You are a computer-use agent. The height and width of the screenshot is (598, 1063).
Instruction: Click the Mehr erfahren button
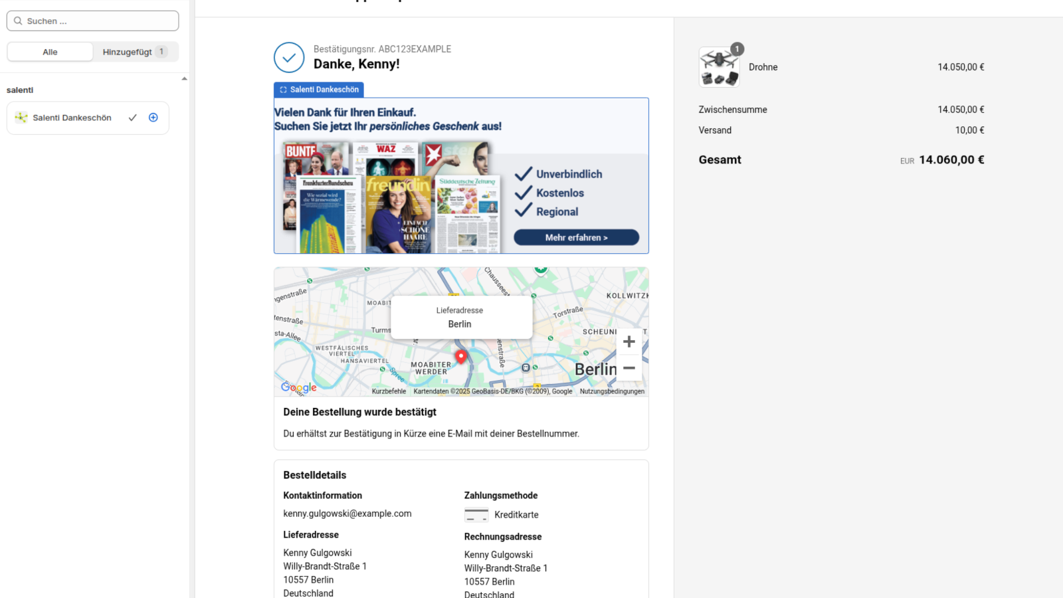[x=577, y=237]
